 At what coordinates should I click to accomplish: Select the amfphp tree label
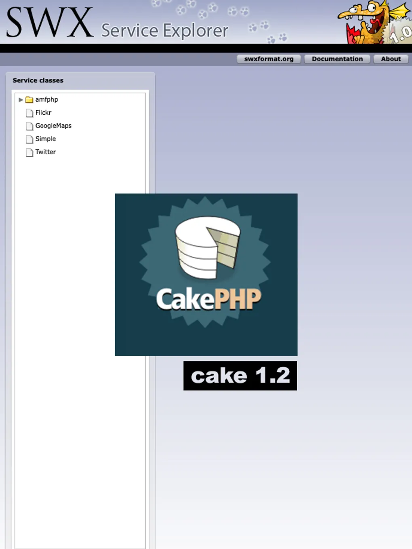[46, 99]
